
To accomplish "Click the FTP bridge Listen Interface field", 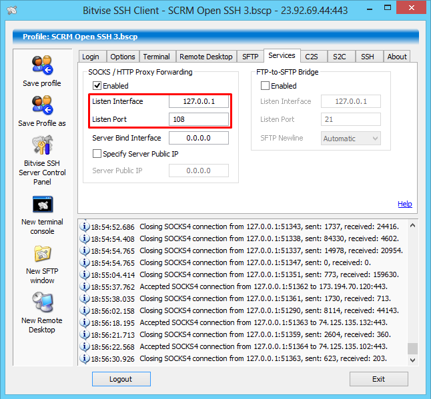I will pos(351,101).
